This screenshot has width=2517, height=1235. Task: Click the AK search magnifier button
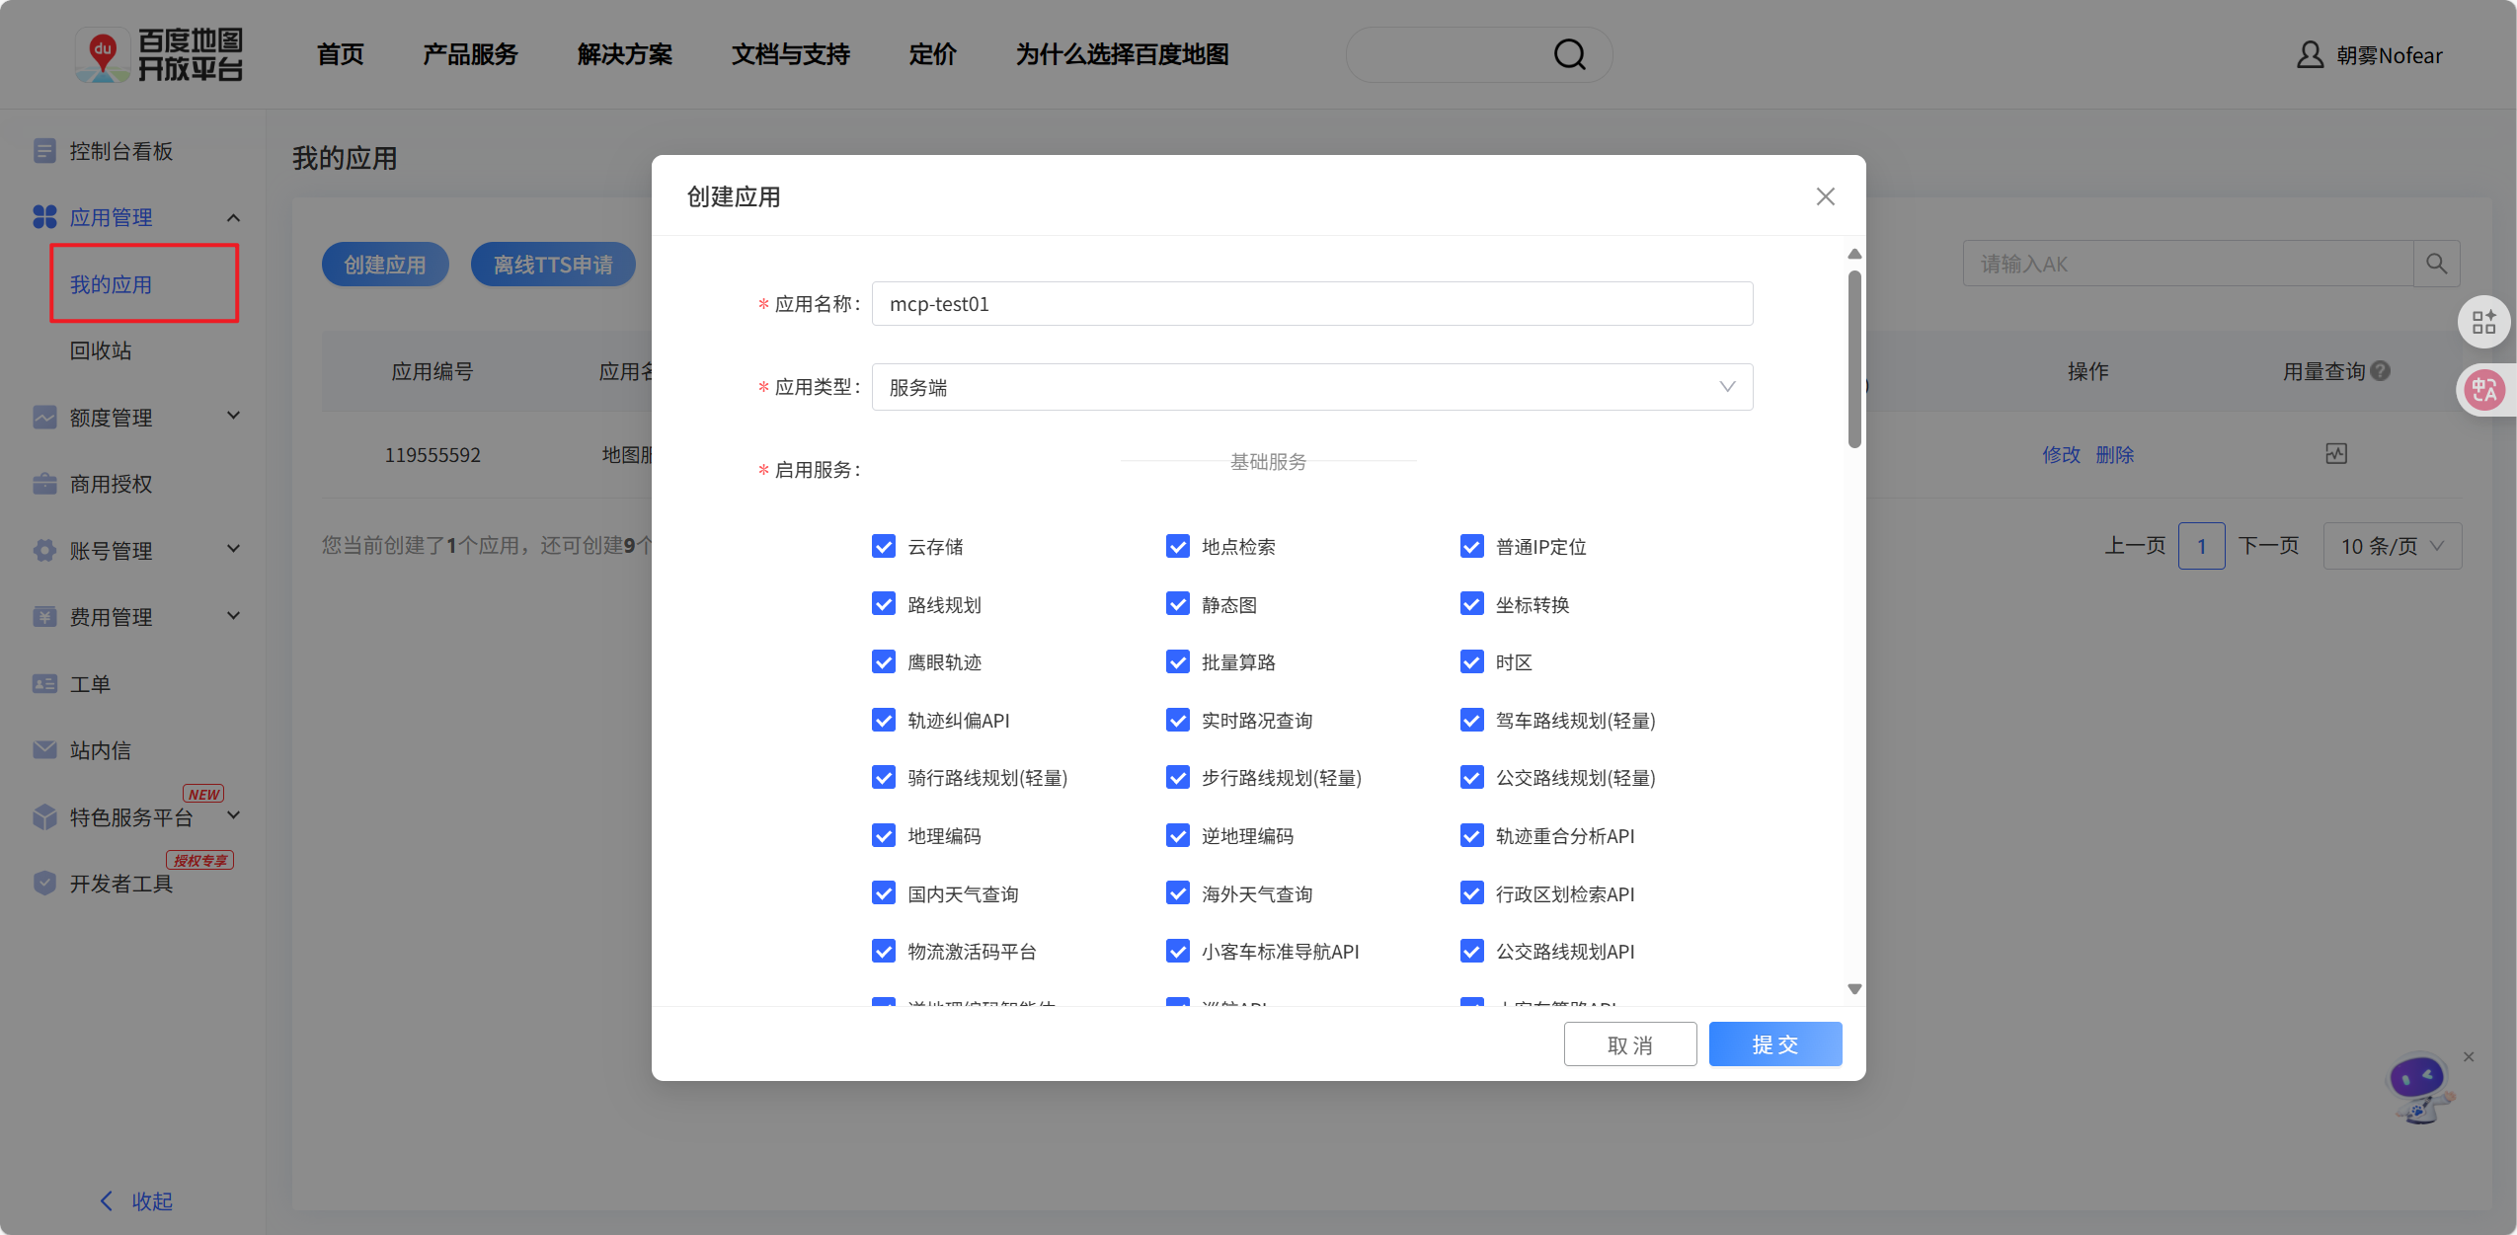tap(2436, 264)
